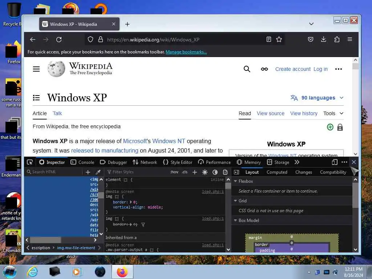This screenshot has height=279, width=372.
Task: Add a new CSS rule with the plus icon
Action: tap(195, 172)
